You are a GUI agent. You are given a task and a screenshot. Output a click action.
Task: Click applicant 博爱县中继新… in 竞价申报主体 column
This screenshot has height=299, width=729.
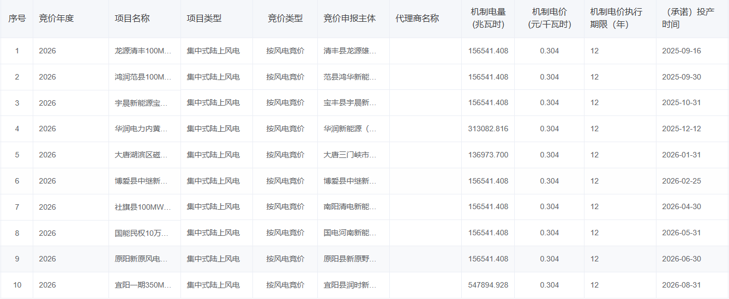[350, 181]
